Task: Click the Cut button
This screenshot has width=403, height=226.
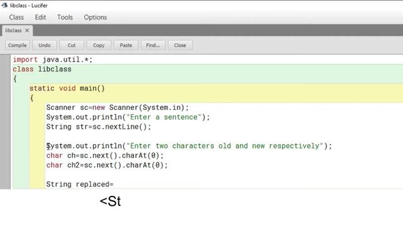Action: pyautogui.click(x=71, y=45)
